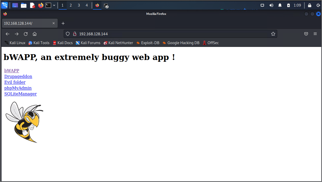Open the notifications bell icon

point(280,5)
